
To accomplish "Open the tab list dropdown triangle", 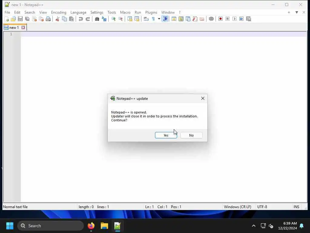I will [297, 12].
